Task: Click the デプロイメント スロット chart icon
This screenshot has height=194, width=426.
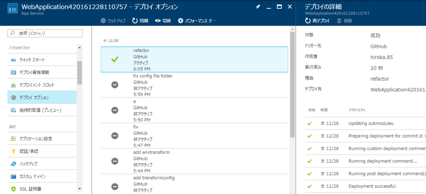Action: click(14, 85)
